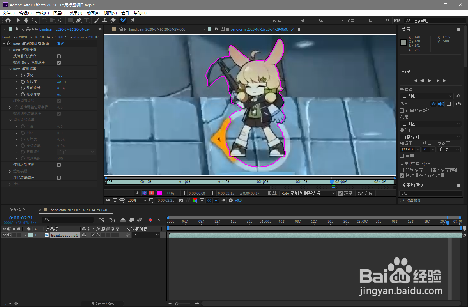
Task: Check 在回放前缓存 option
Action: pyautogui.click(x=402, y=110)
